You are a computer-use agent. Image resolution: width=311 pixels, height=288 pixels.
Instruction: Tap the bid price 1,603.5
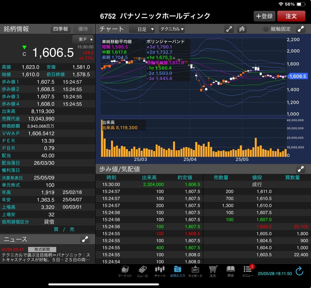coord(264,255)
